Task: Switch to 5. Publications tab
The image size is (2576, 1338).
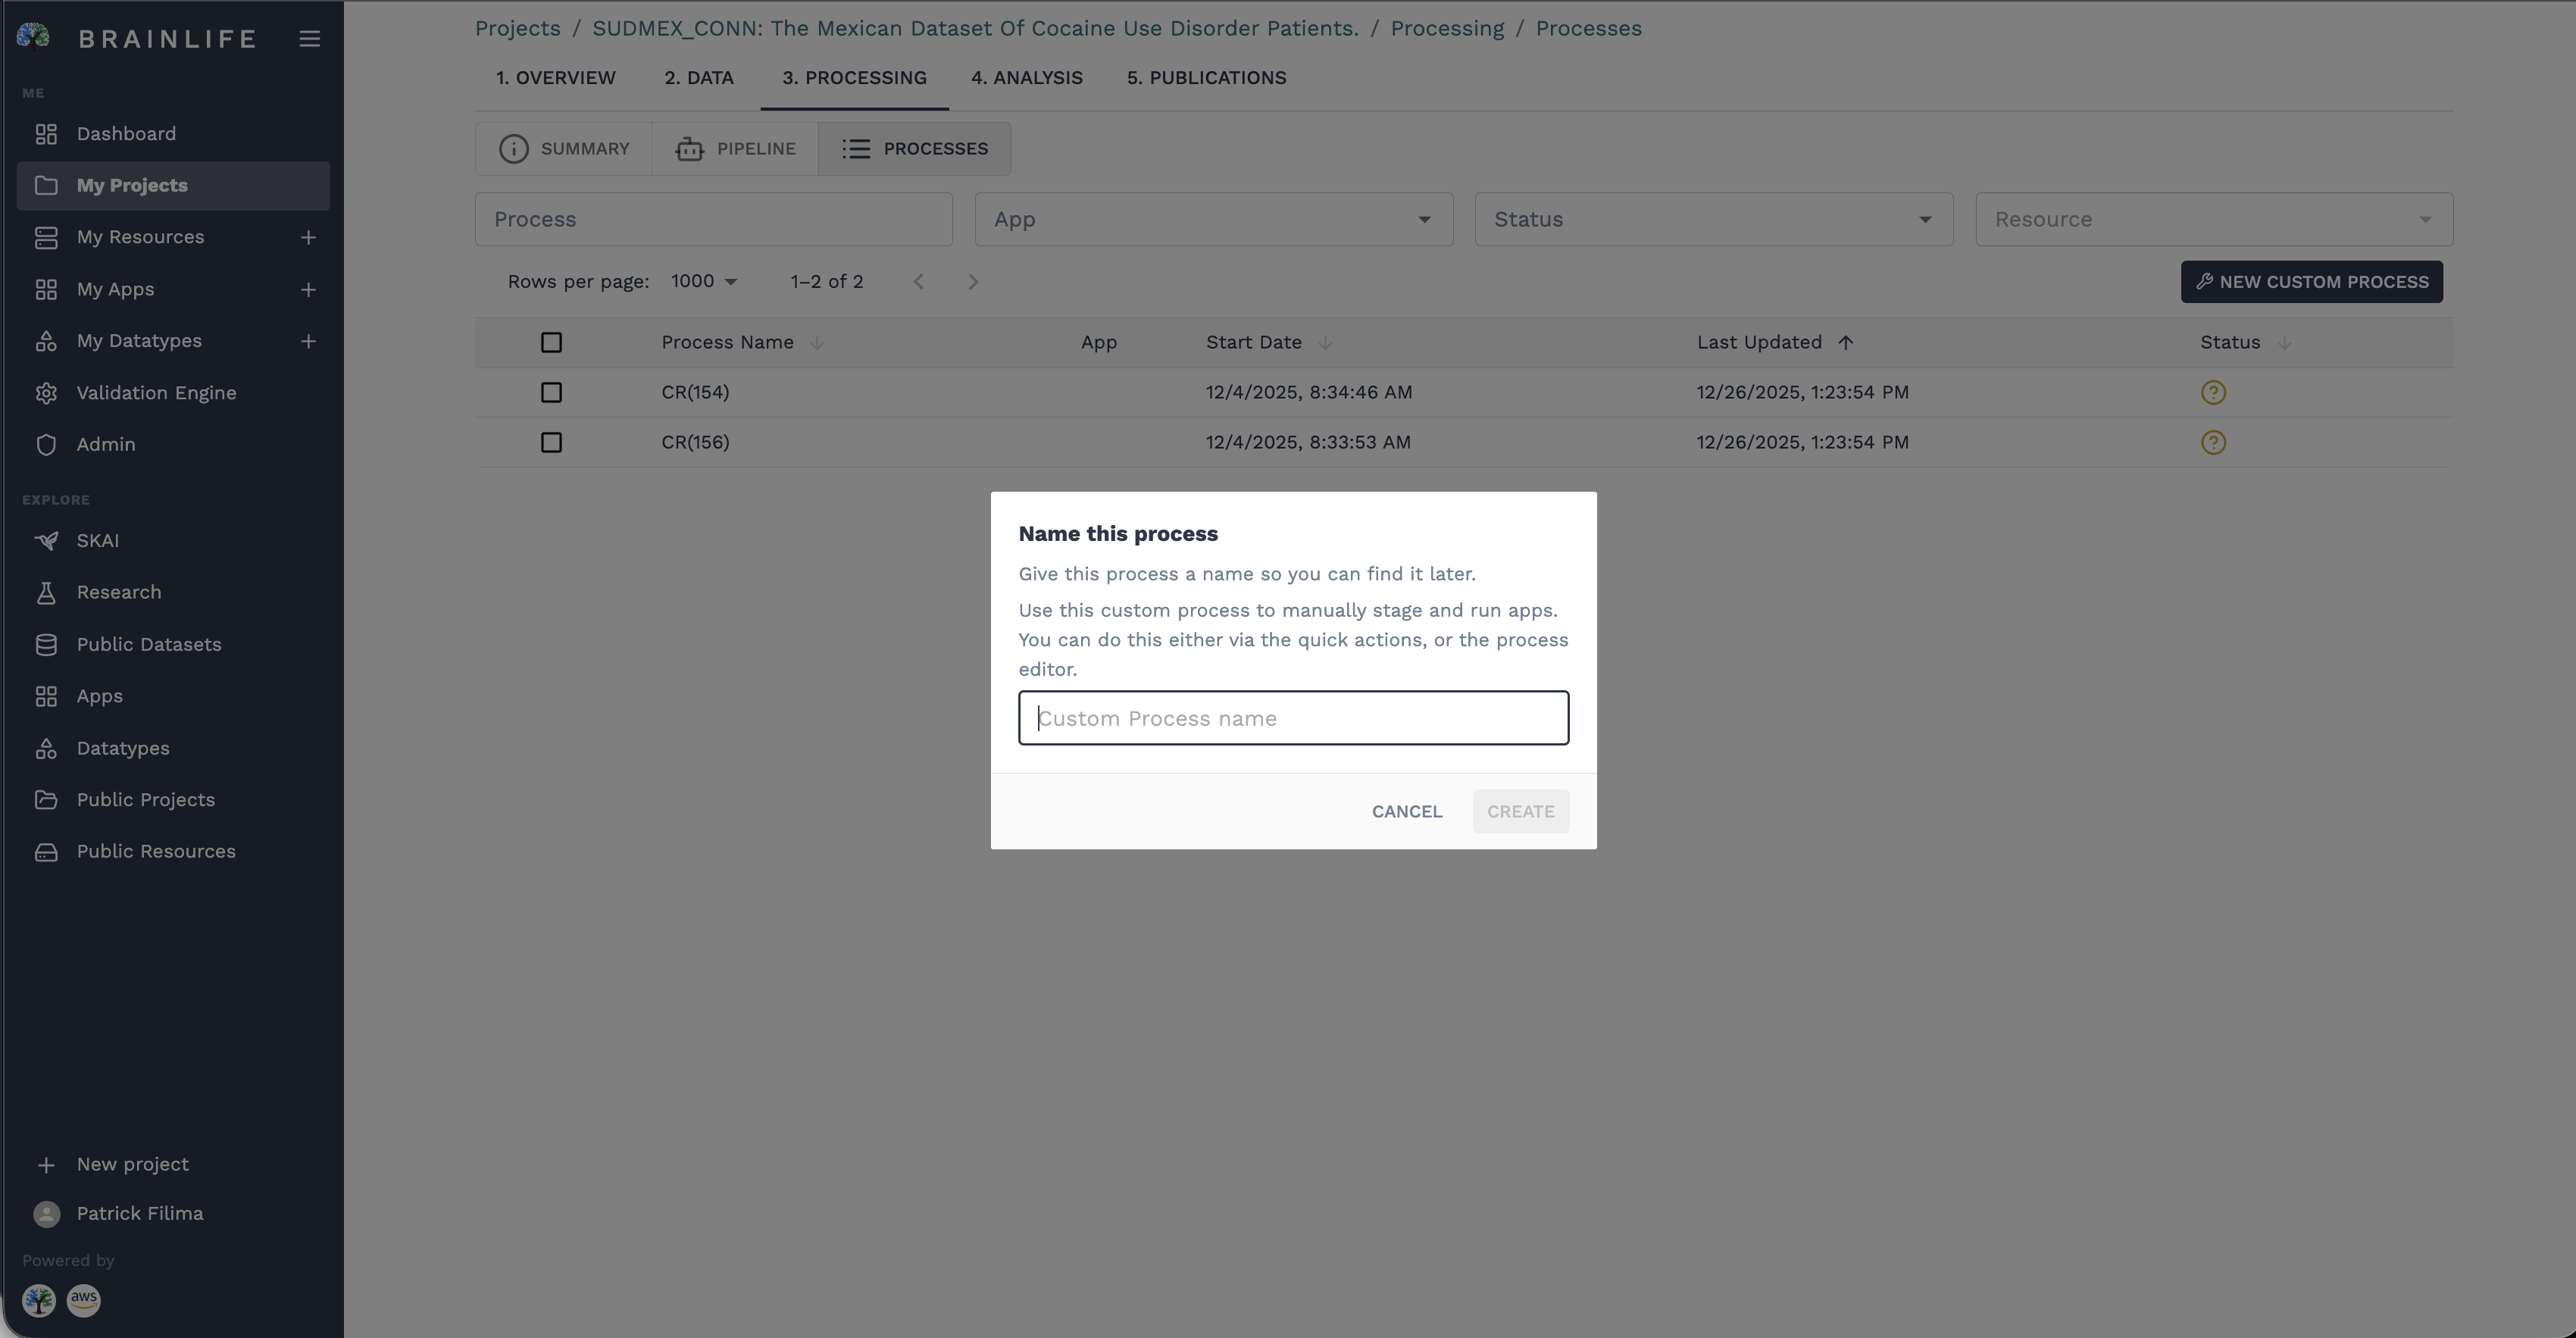Action: (1207, 78)
